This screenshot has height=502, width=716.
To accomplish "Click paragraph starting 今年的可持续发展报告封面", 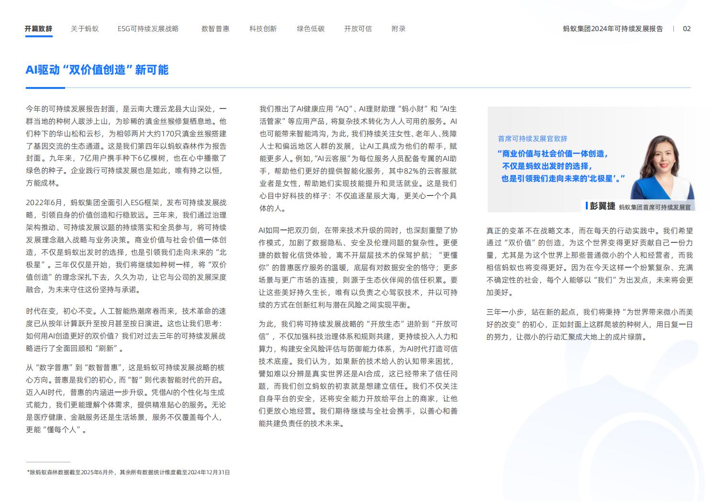I will pyautogui.click(x=126, y=146).
